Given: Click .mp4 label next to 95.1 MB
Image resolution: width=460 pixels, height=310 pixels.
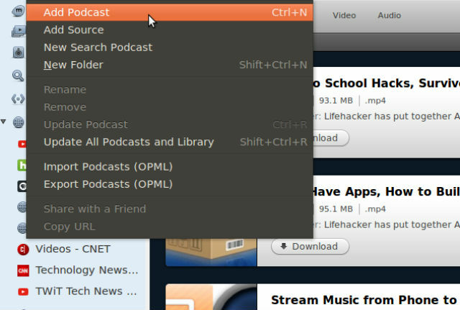Looking at the screenshot, I should [x=375, y=209].
